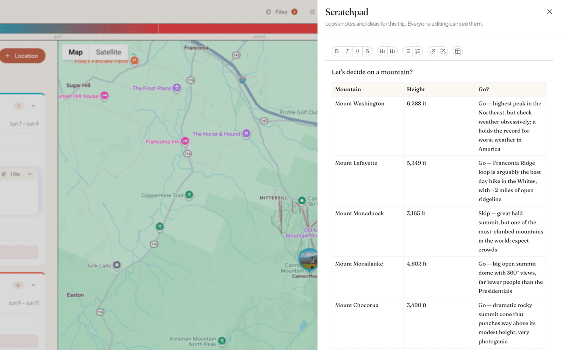This screenshot has height=350, width=561.
Task: Set Heading 3 style
Action: tap(392, 51)
